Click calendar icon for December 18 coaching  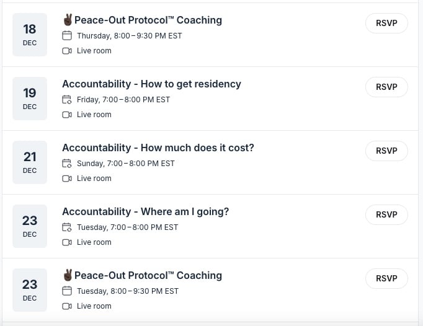point(67,36)
